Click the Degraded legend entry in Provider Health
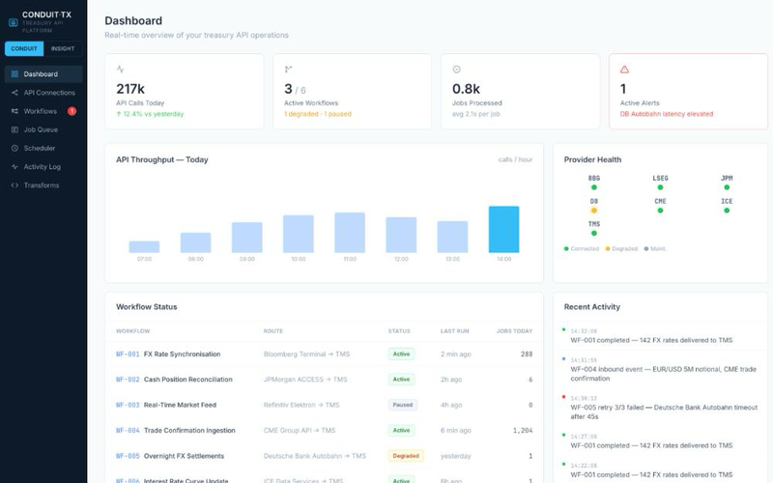This screenshot has width=773, height=483. tap(621, 249)
